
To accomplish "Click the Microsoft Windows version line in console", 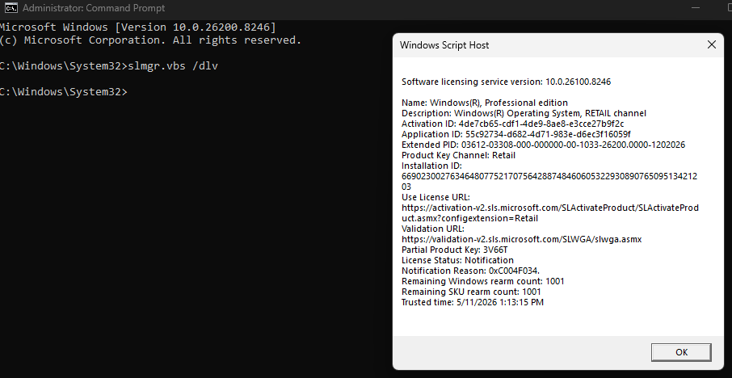I will tap(138, 27).
